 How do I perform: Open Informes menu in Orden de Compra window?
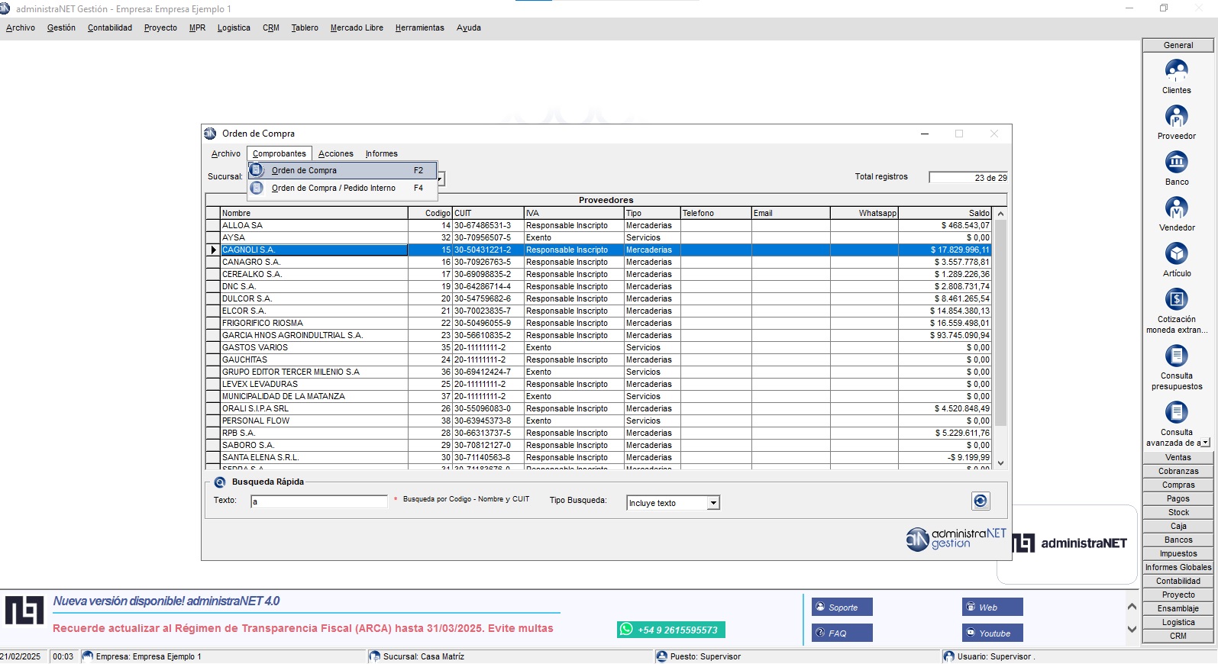click(x=381, y=153)
